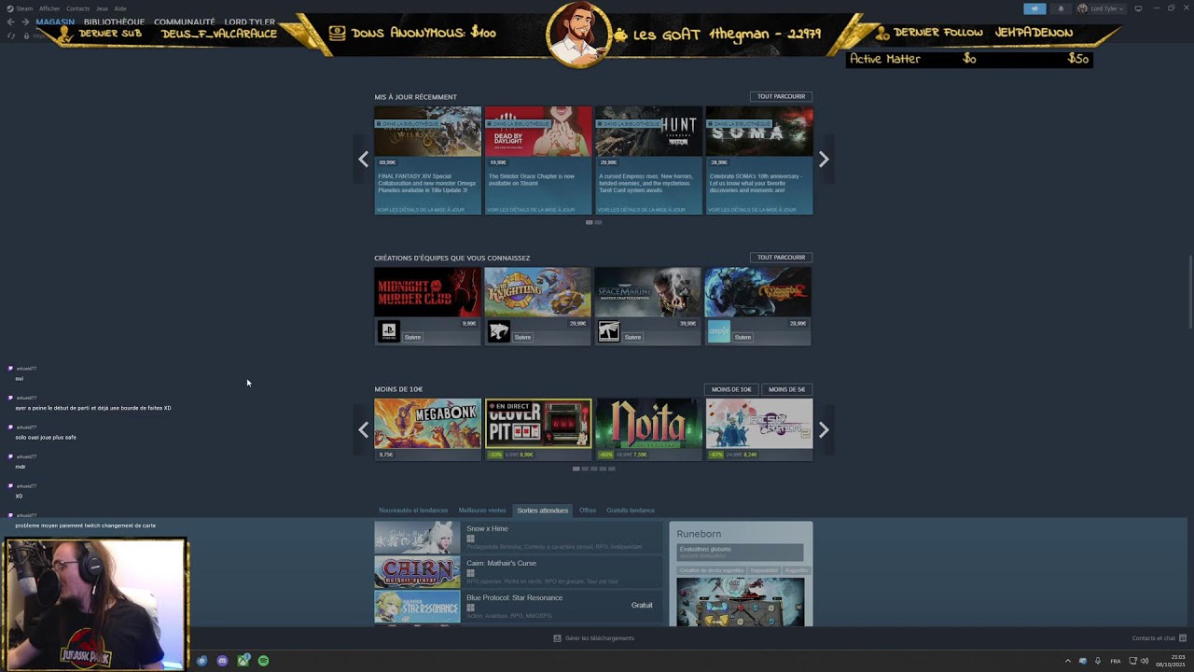Open the Xbox app from the taskbar
1194x672 pixels.
point(243,661)
